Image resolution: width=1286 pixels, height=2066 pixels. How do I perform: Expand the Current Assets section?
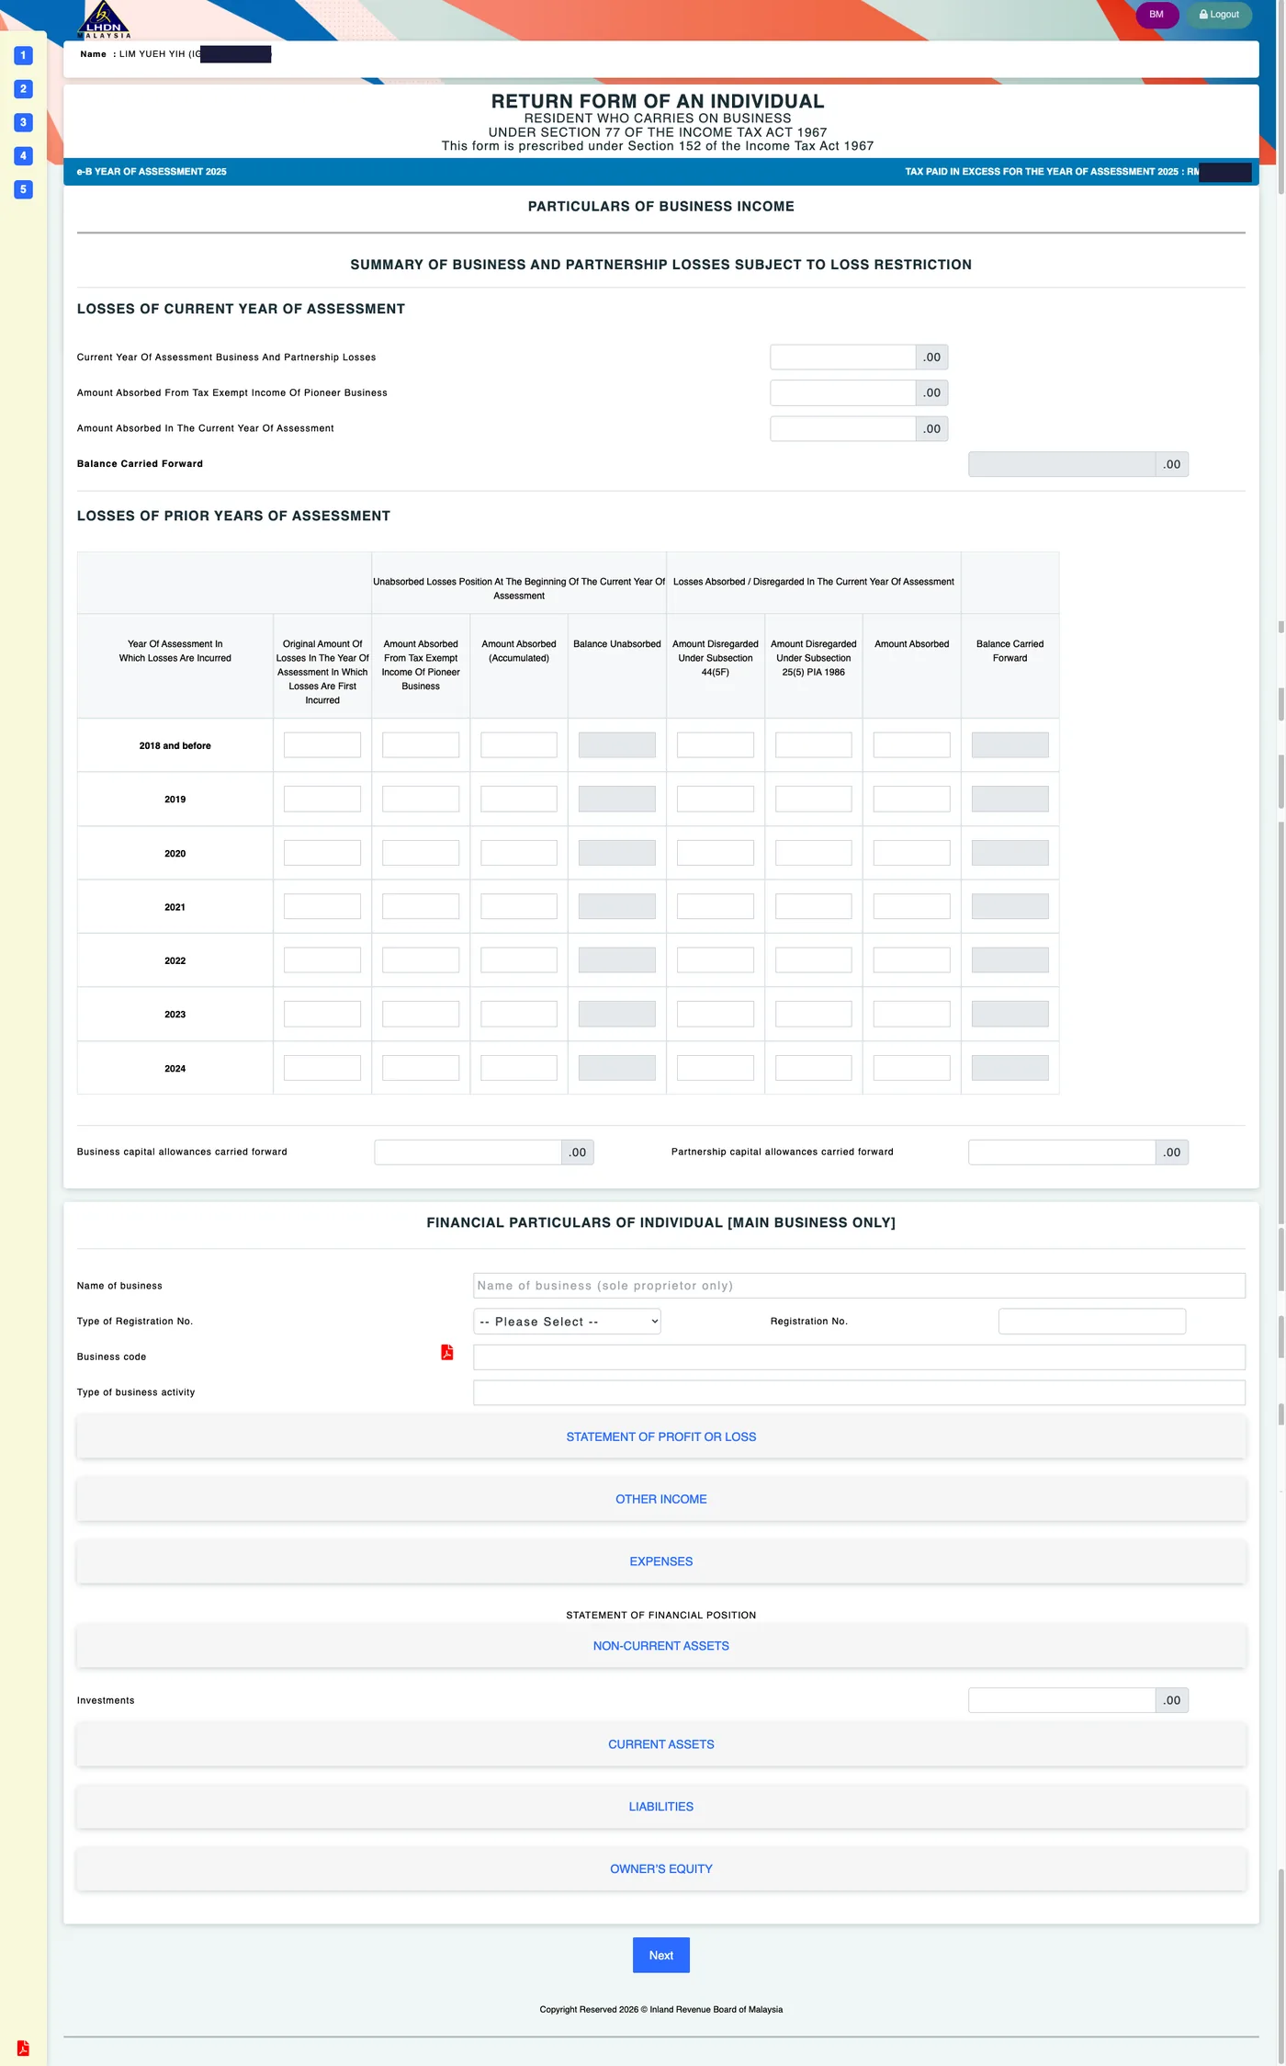click(660, 1744)
